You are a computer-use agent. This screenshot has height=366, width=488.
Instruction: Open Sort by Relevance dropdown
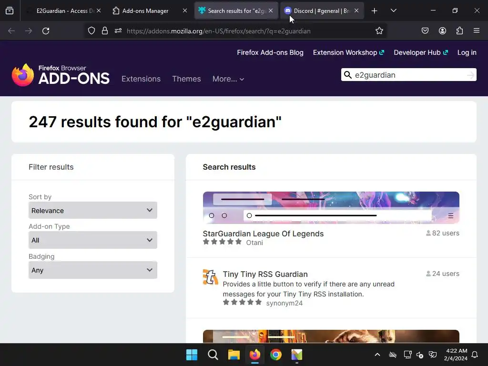point(93,210)
